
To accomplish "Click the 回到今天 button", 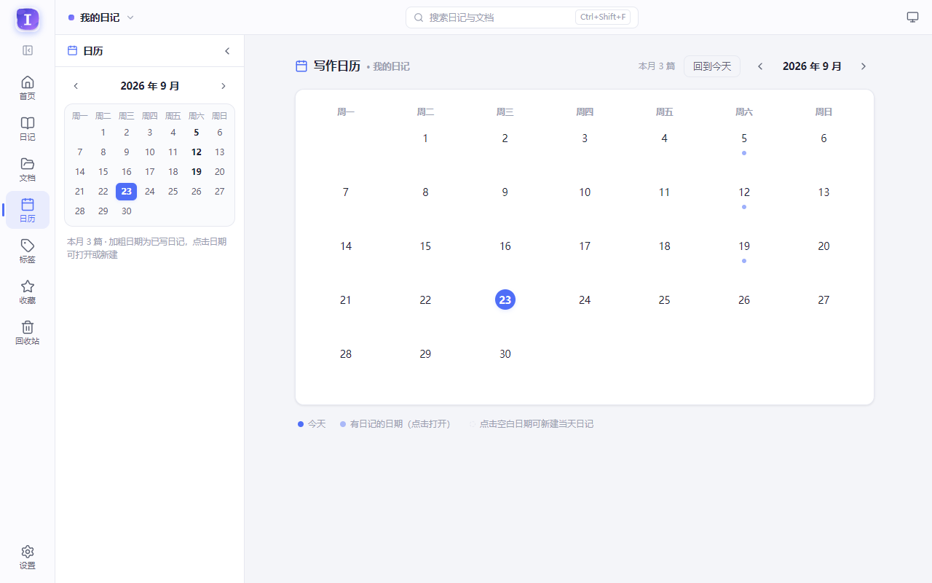I will (x=712, y=66).
